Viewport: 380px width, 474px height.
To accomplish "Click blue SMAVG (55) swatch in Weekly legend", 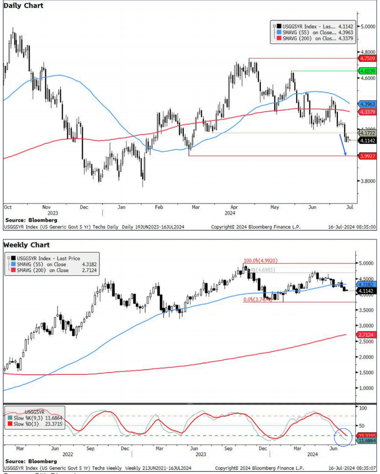I will (13, 264).
